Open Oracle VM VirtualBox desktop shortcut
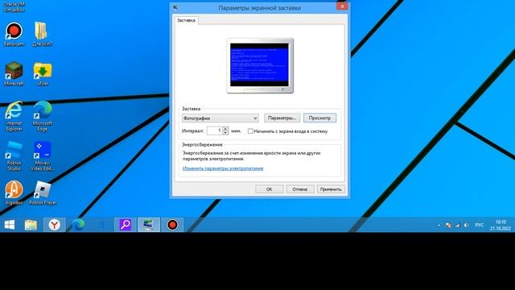Screen dimensions: 515x290 (14, 6)
